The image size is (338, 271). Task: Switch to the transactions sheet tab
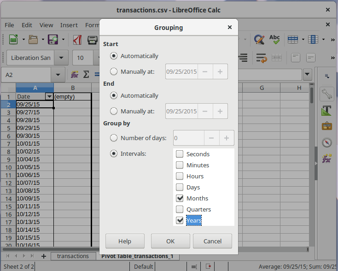coord(73,256)
